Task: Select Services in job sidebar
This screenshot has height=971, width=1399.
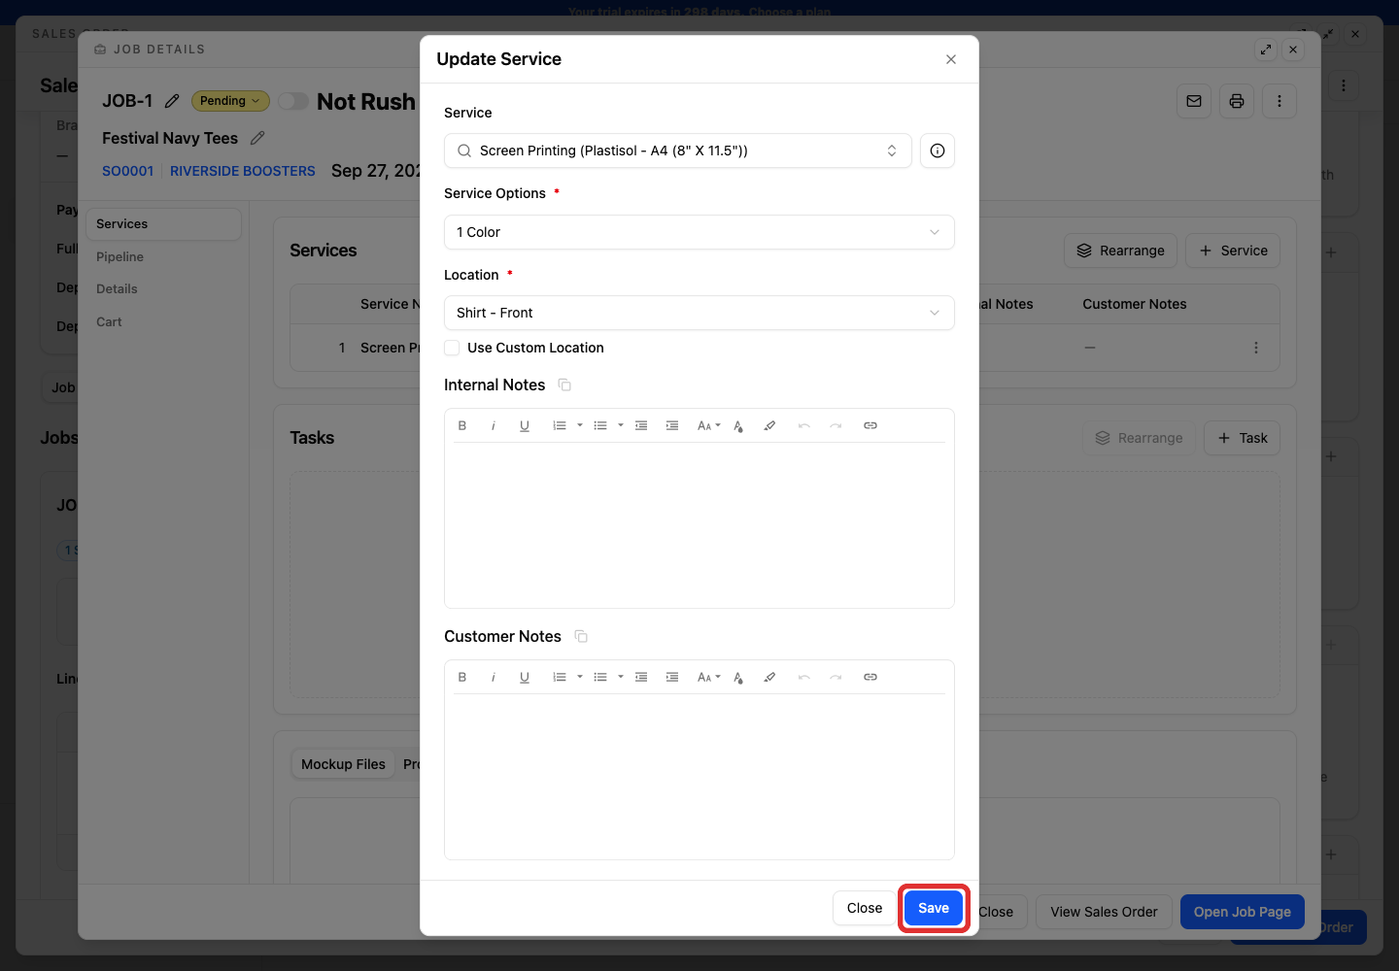Action: 163,224
